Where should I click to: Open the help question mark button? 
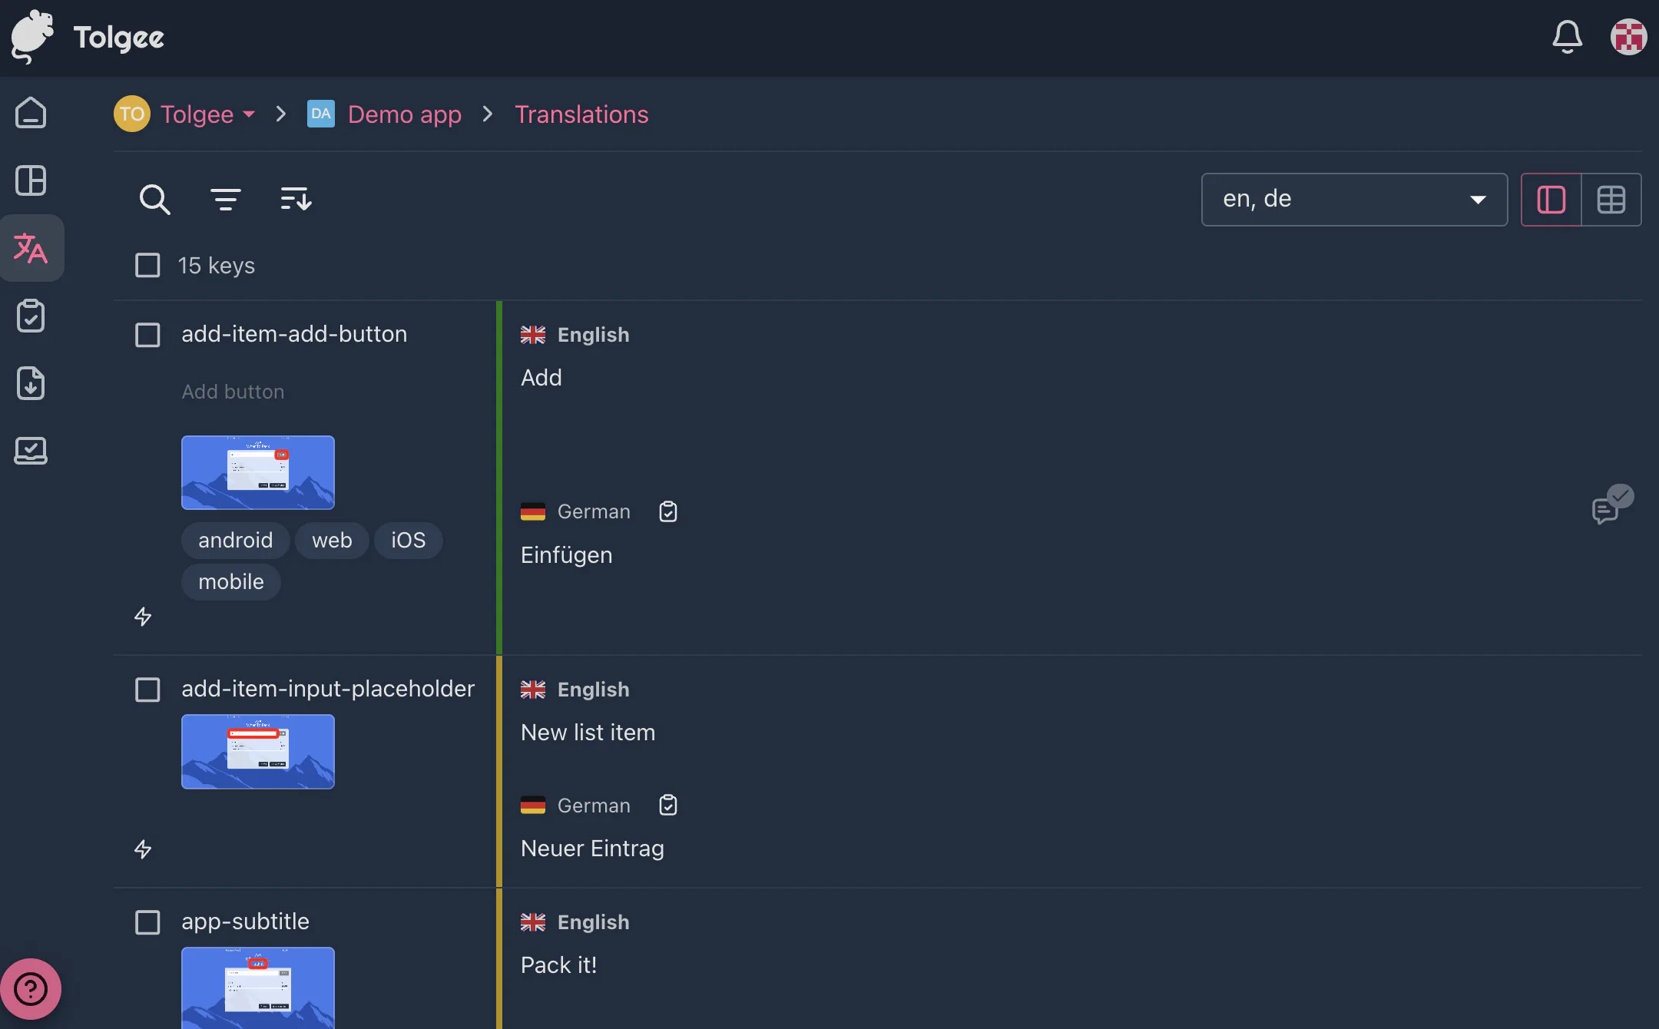(31, 989)
